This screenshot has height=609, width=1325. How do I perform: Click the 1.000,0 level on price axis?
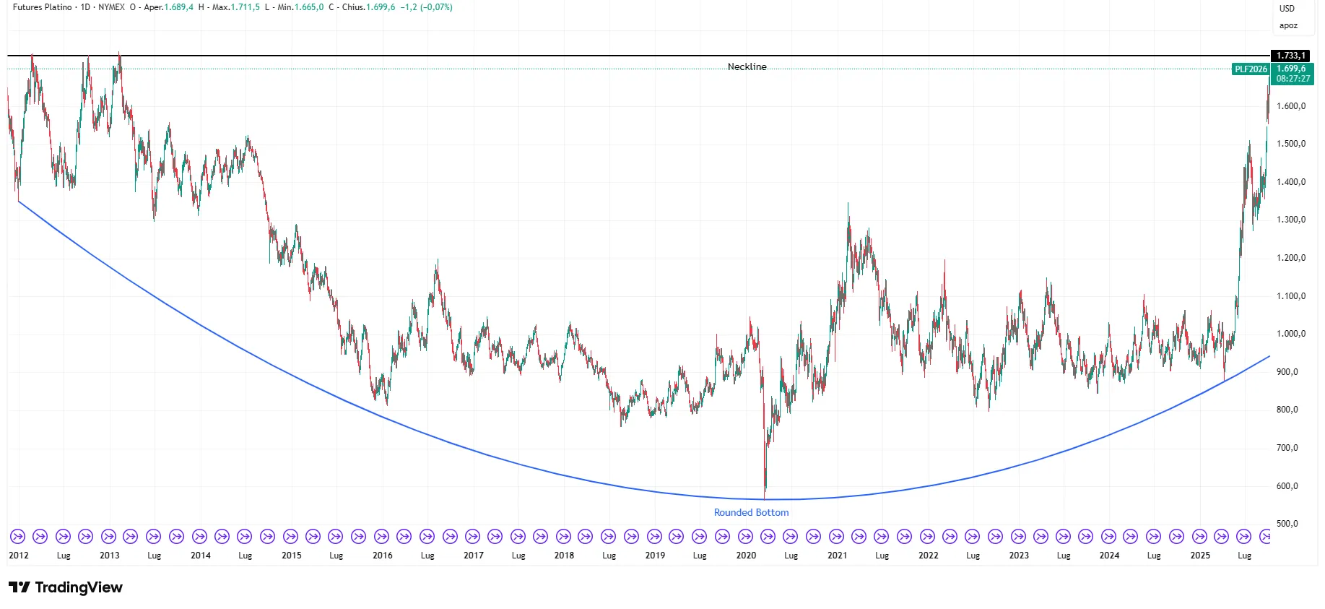point(1291,334)
